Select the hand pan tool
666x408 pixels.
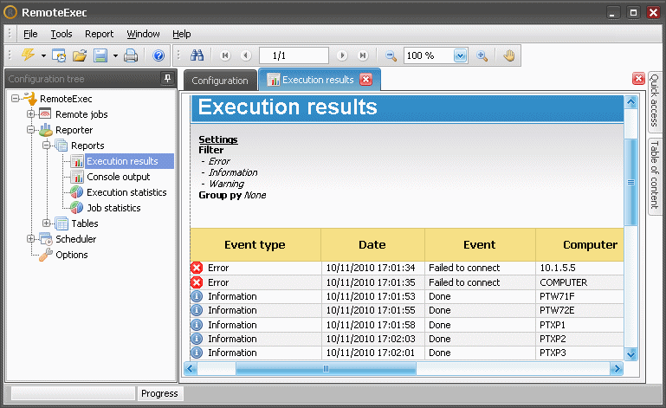(x=509, y=55)
